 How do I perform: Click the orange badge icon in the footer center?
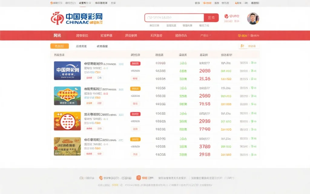click(138, 178)
